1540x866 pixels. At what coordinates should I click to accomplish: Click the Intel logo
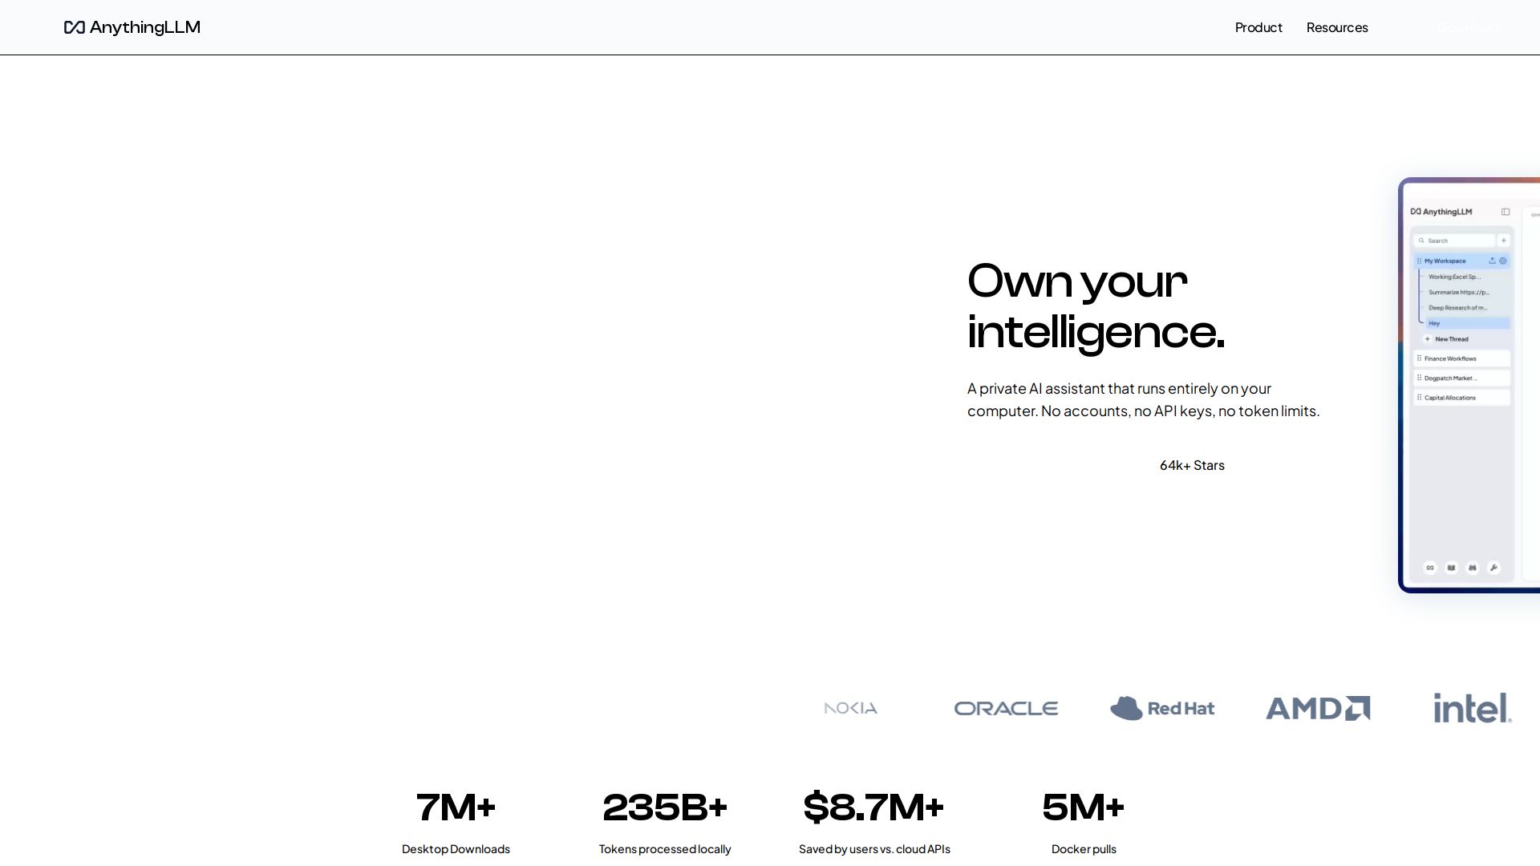click(x=1473, y=708)
